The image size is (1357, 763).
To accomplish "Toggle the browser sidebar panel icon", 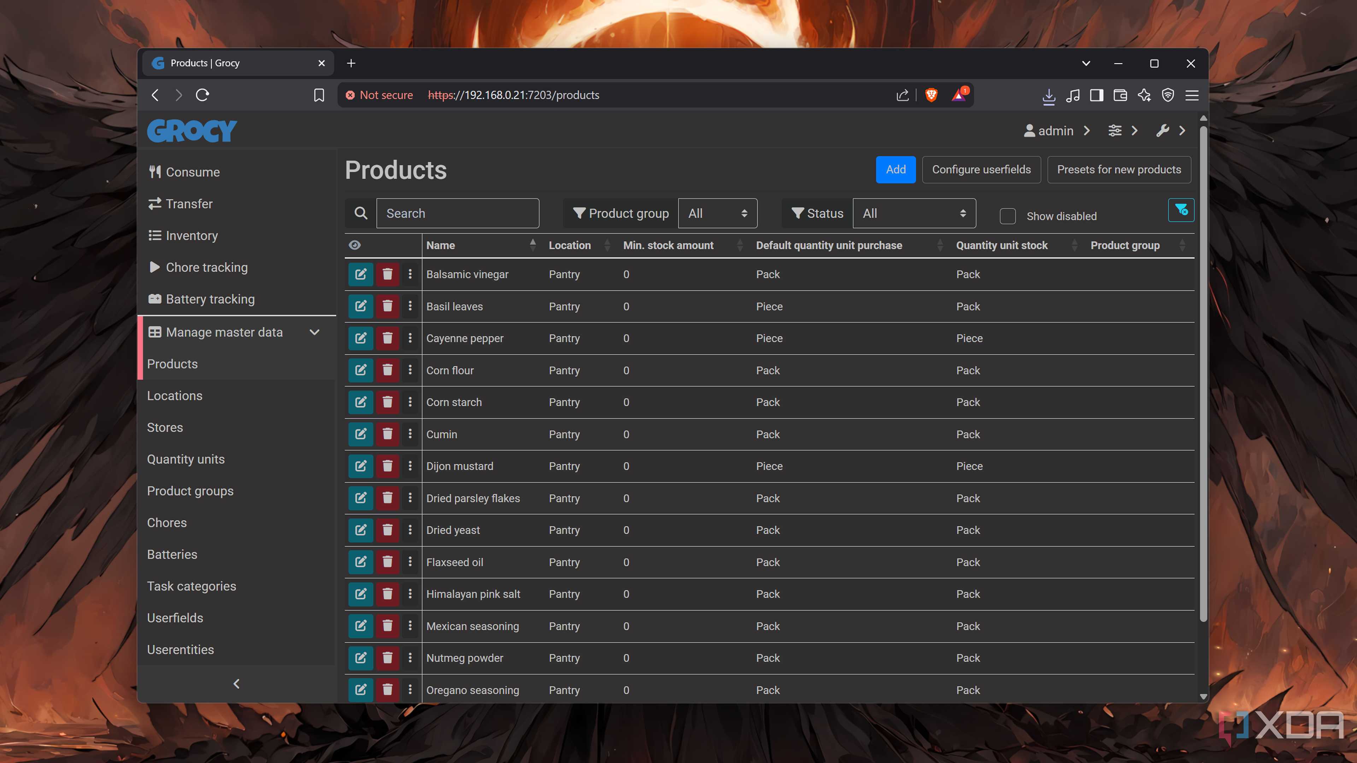I will [x=1096, y=95].
